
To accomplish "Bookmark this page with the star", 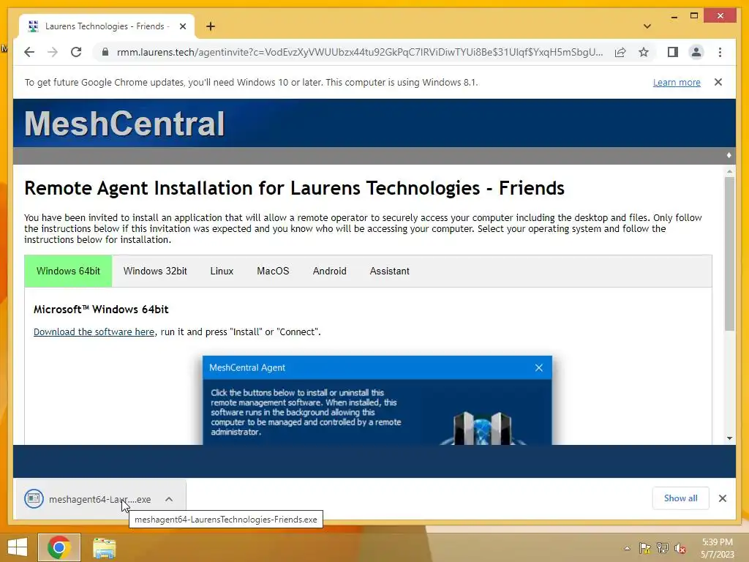I will click(x=644, y=52).
